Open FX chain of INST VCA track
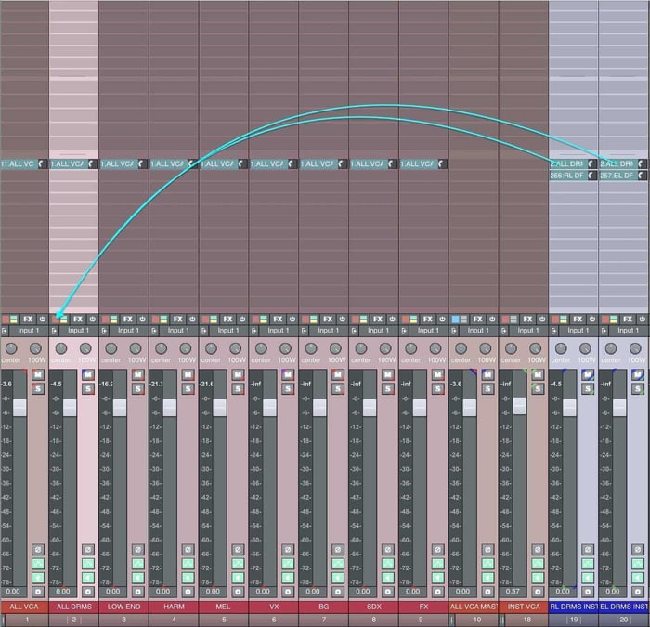The width and height of the screenshot is (650, 627). coord(527,319)
